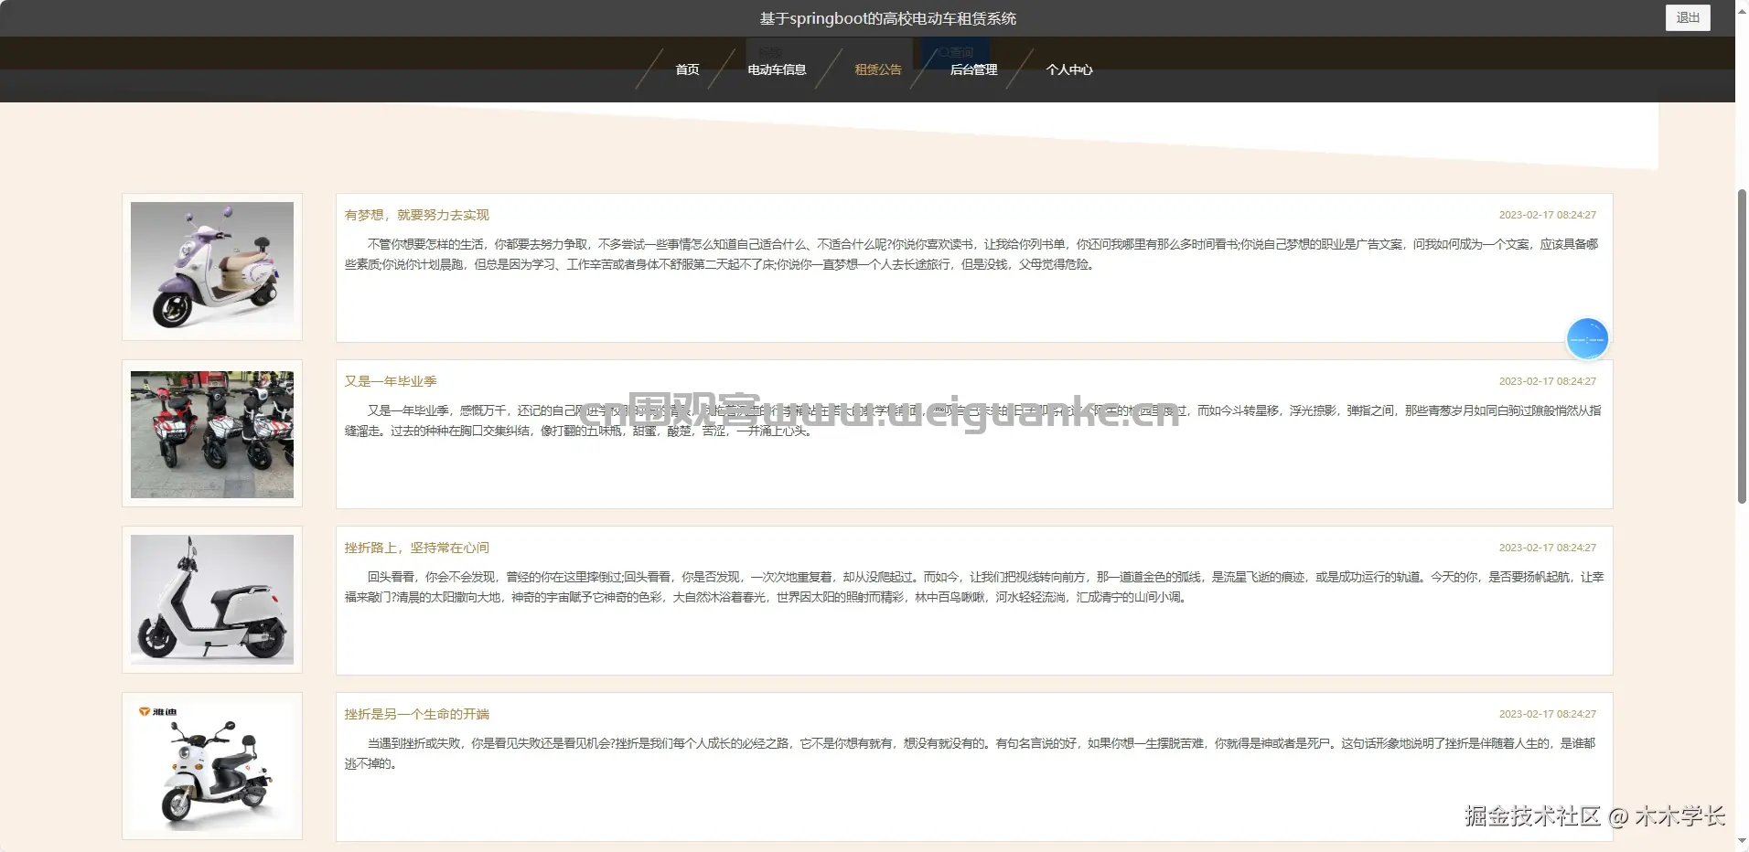Click timestamp of 挫折是另一个生命的开端 announcement

[1547, 714]
